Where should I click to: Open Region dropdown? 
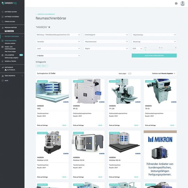pos(106,48)
